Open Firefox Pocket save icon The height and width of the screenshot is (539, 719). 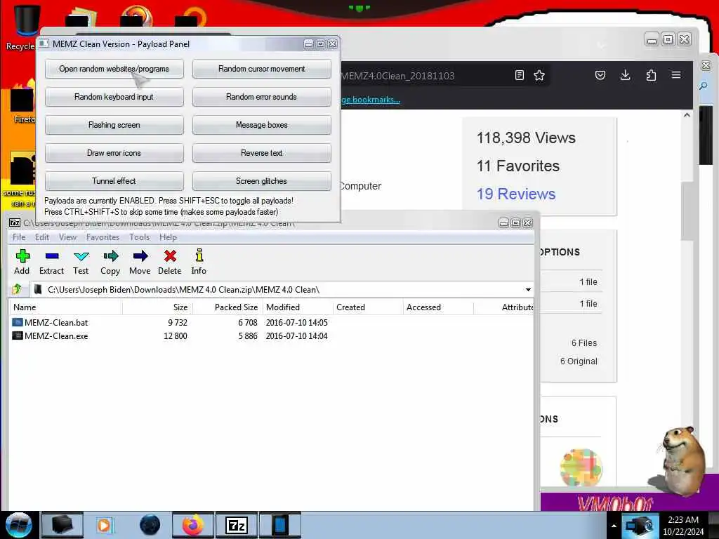[x=600, y=75]
